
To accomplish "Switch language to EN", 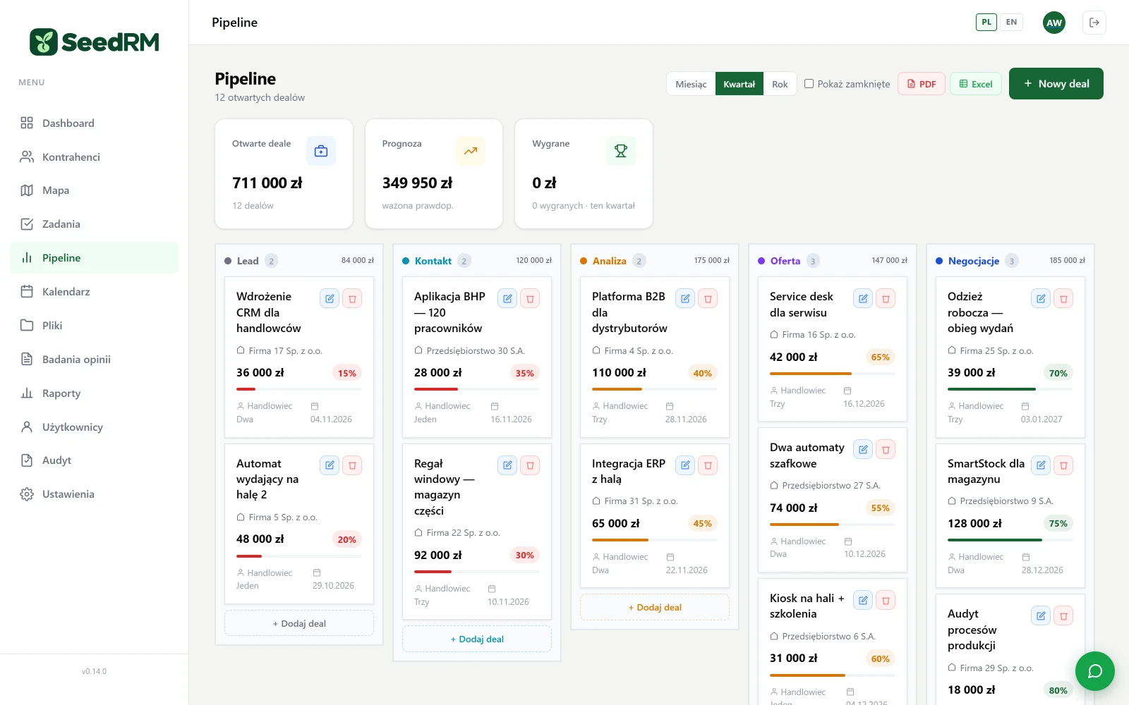I will click(x=1011, y=22).
